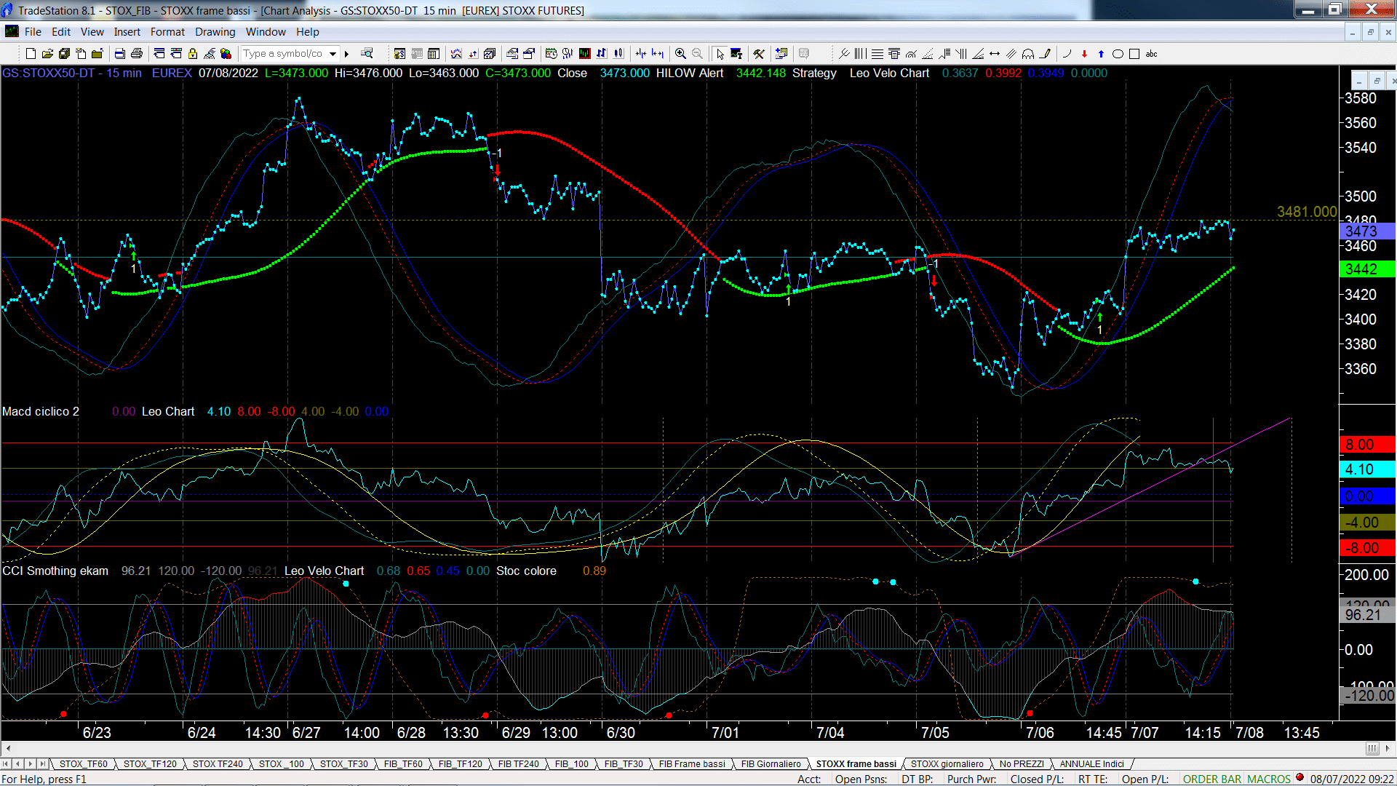Click the 96.21 CCI value label
The height and width of the screenshot is (786, 1397).
1366,615
